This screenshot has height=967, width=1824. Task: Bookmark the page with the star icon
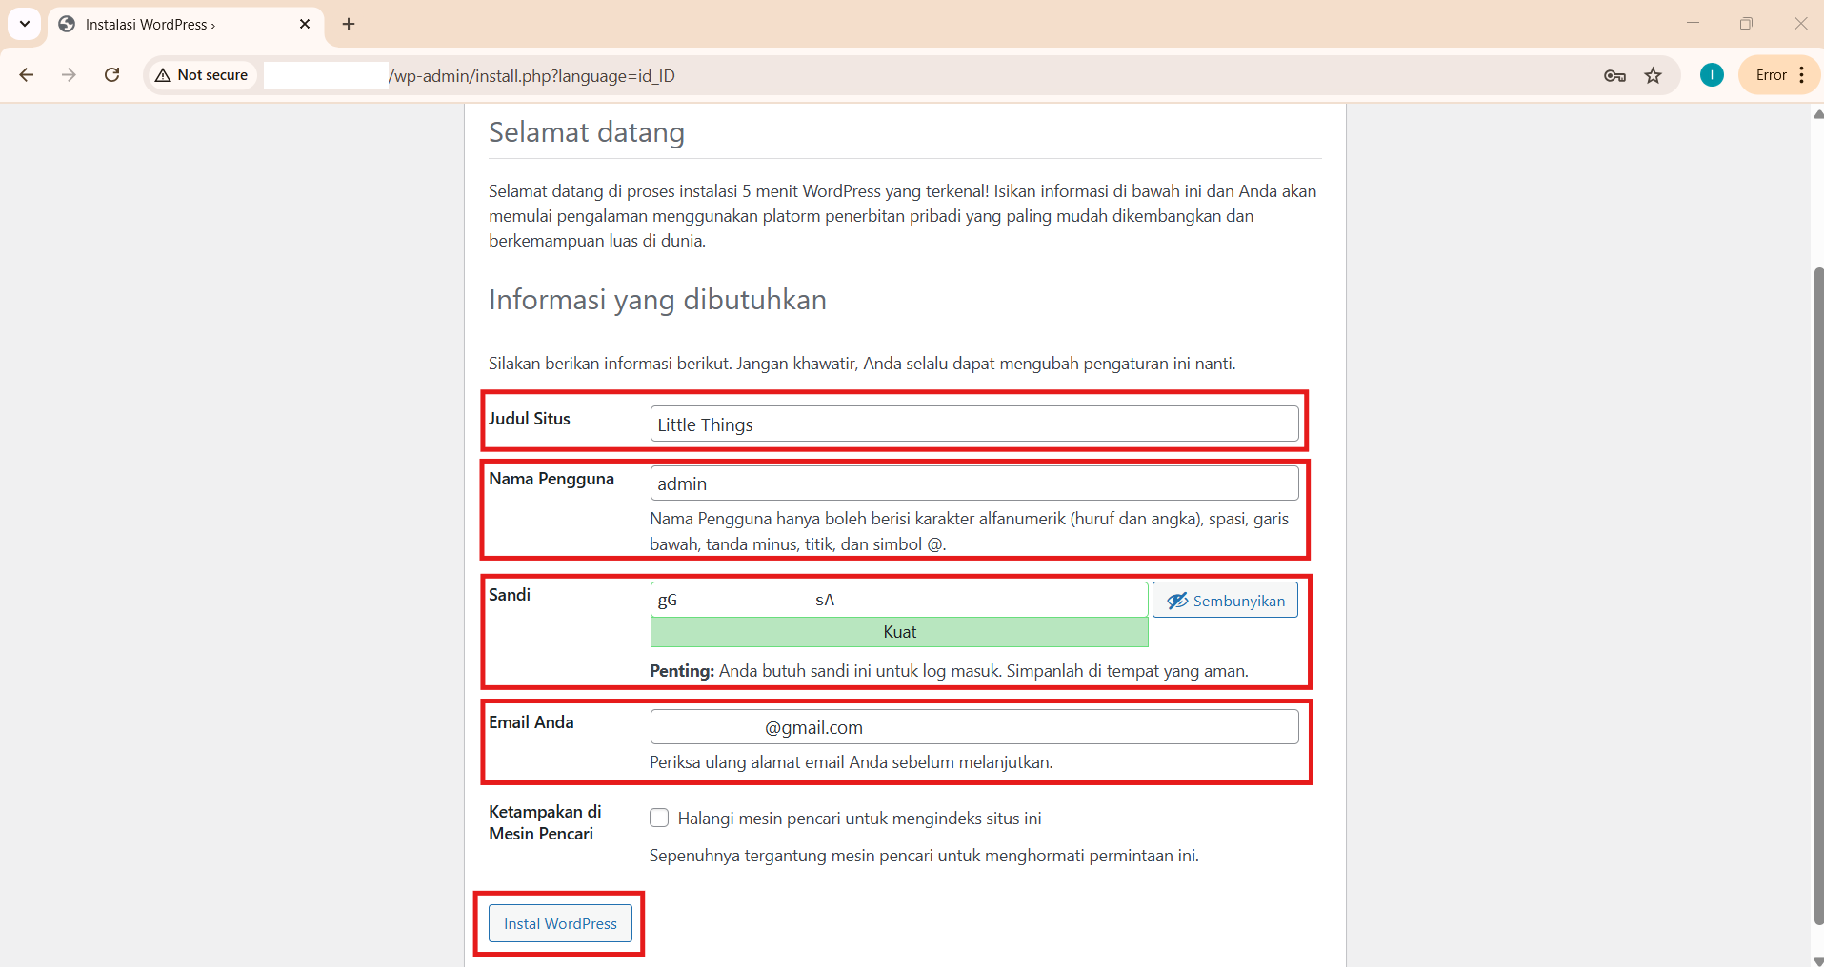tap(1654, 75)
